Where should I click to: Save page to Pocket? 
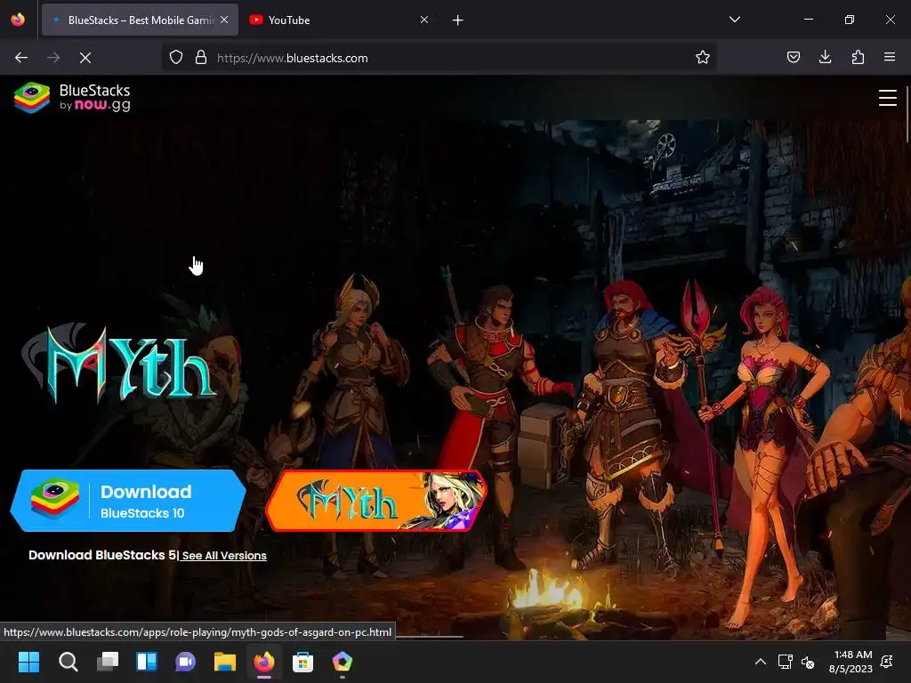pyautogui.click(x=793, y=58)
